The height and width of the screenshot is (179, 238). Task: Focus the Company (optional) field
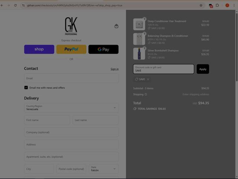[71, 132]
